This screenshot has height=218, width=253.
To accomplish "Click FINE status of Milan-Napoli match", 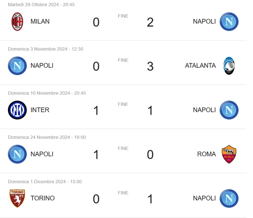I will pyautogui.click(x=123, y=16).
